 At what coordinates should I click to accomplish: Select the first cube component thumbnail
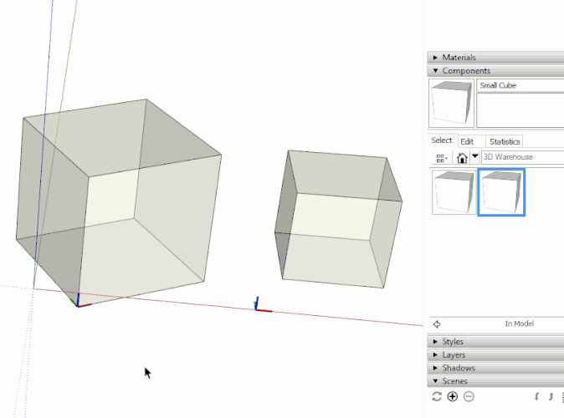[454, 192]
